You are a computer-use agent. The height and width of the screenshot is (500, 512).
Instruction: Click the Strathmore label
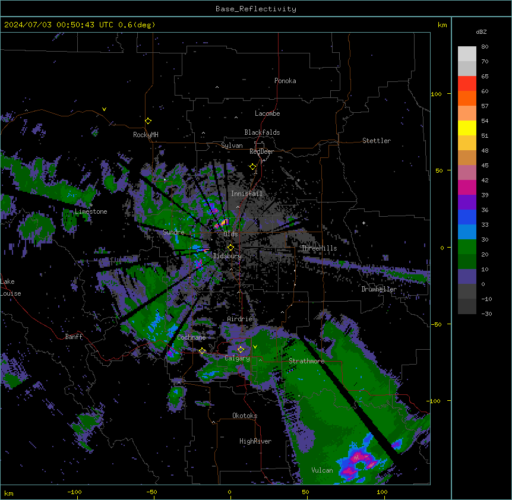click(x=306, y=361)
